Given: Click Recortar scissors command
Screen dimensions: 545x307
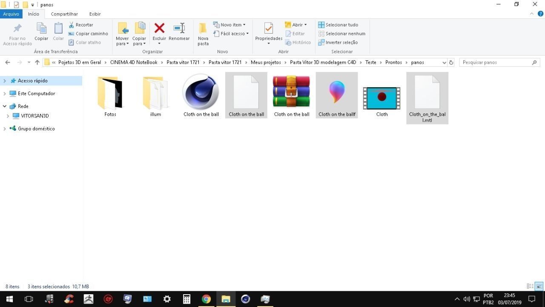Looking at the screenshot, I should click(x=81, y=25).
